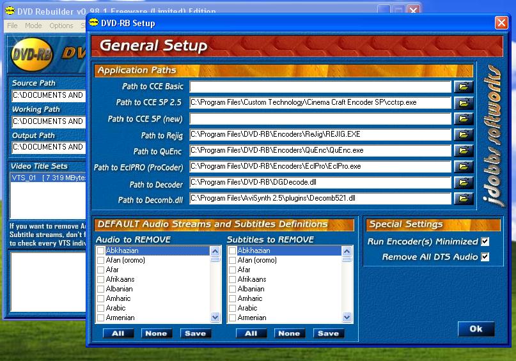Click subtitles list scrollbar down arrow
This screenshot has height=361, width=516.
347,318
